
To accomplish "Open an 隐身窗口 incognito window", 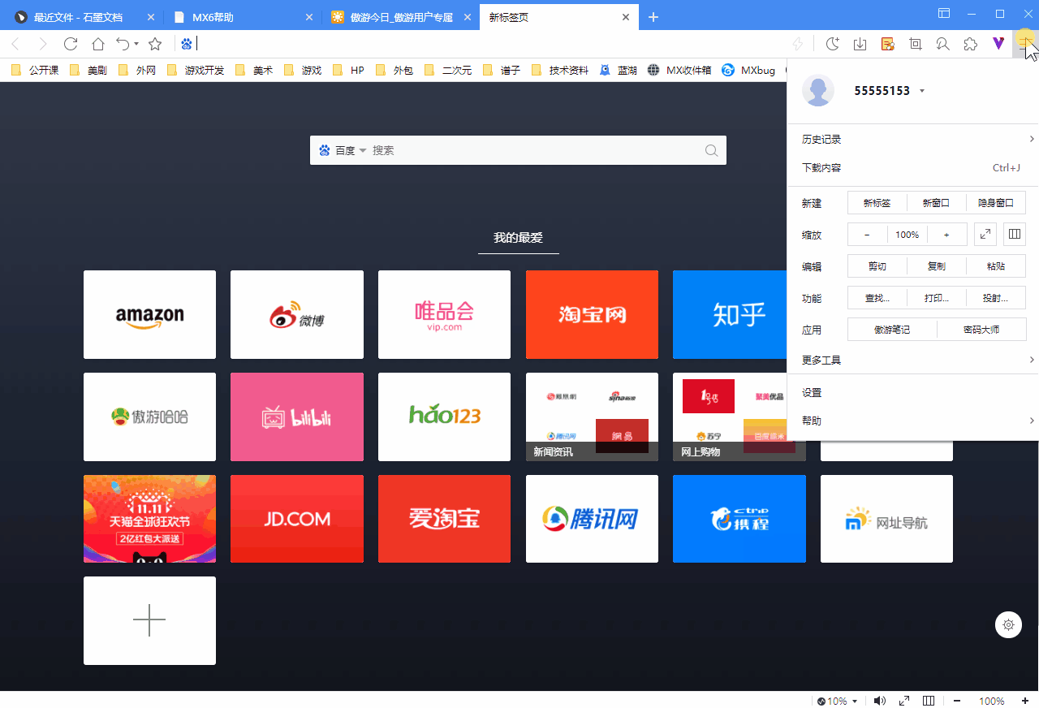I will (996, 202).
